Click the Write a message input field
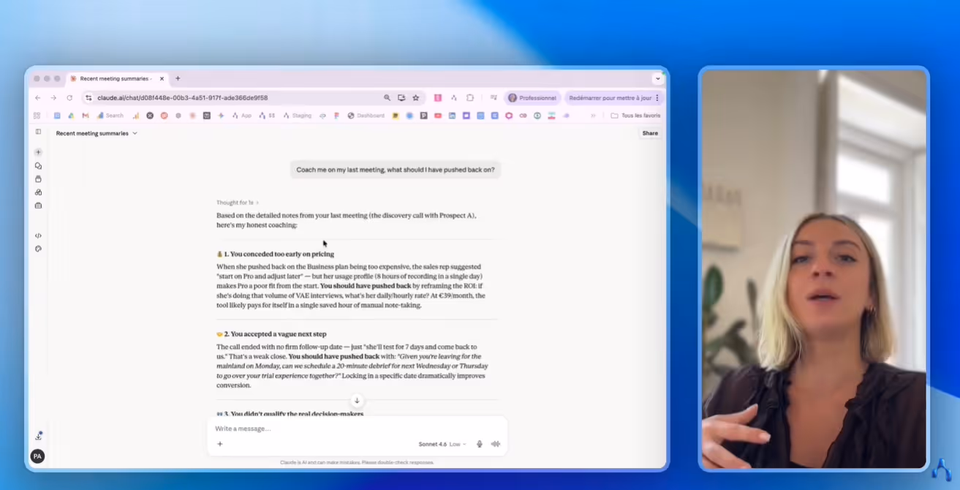960x490 pixels. tap(357, 429)
